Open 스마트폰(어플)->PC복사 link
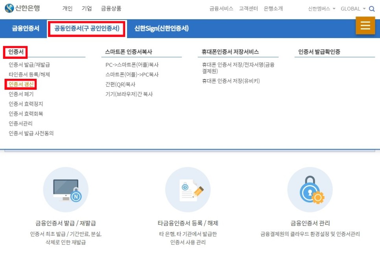 pos(132,74)
